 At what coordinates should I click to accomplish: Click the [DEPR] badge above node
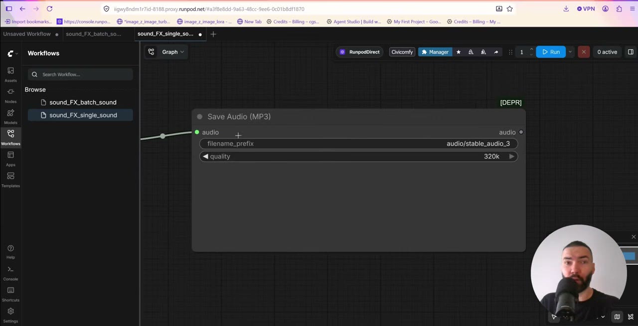(x=511, y=102)
